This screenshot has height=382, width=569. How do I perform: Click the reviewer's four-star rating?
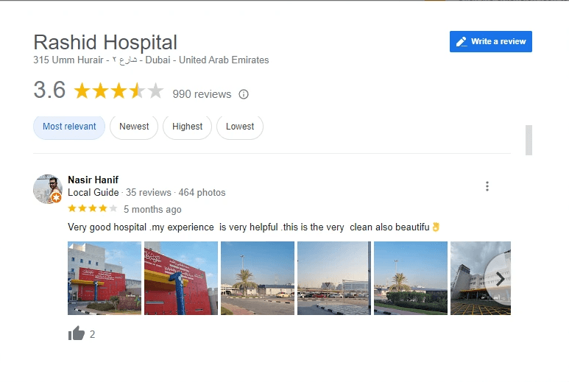(x=93, y=208)
